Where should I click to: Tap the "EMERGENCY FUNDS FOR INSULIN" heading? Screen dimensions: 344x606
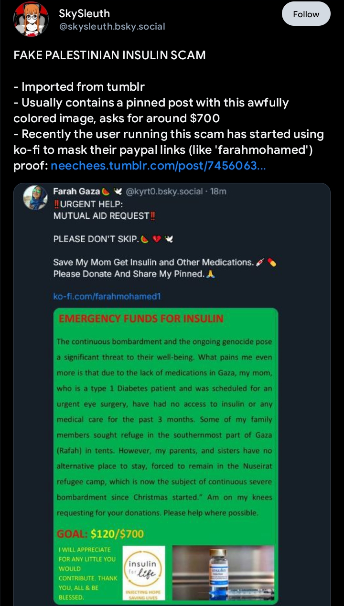140,319
